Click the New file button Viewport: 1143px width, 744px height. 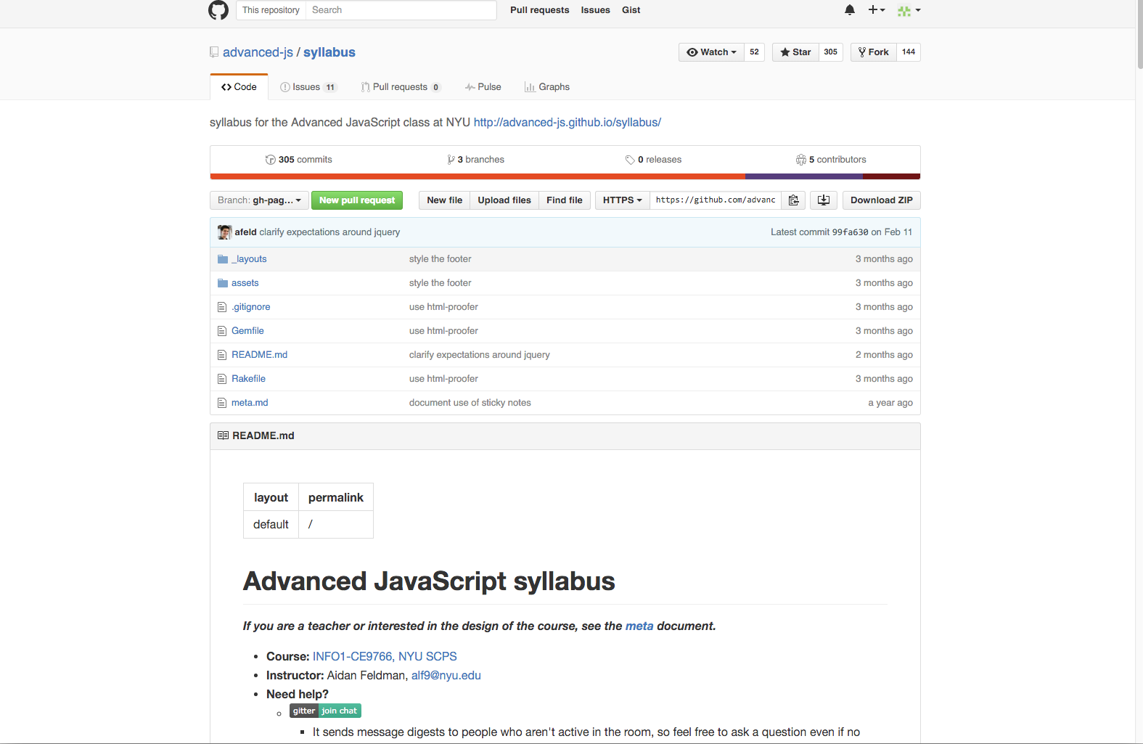pos(444,200)
